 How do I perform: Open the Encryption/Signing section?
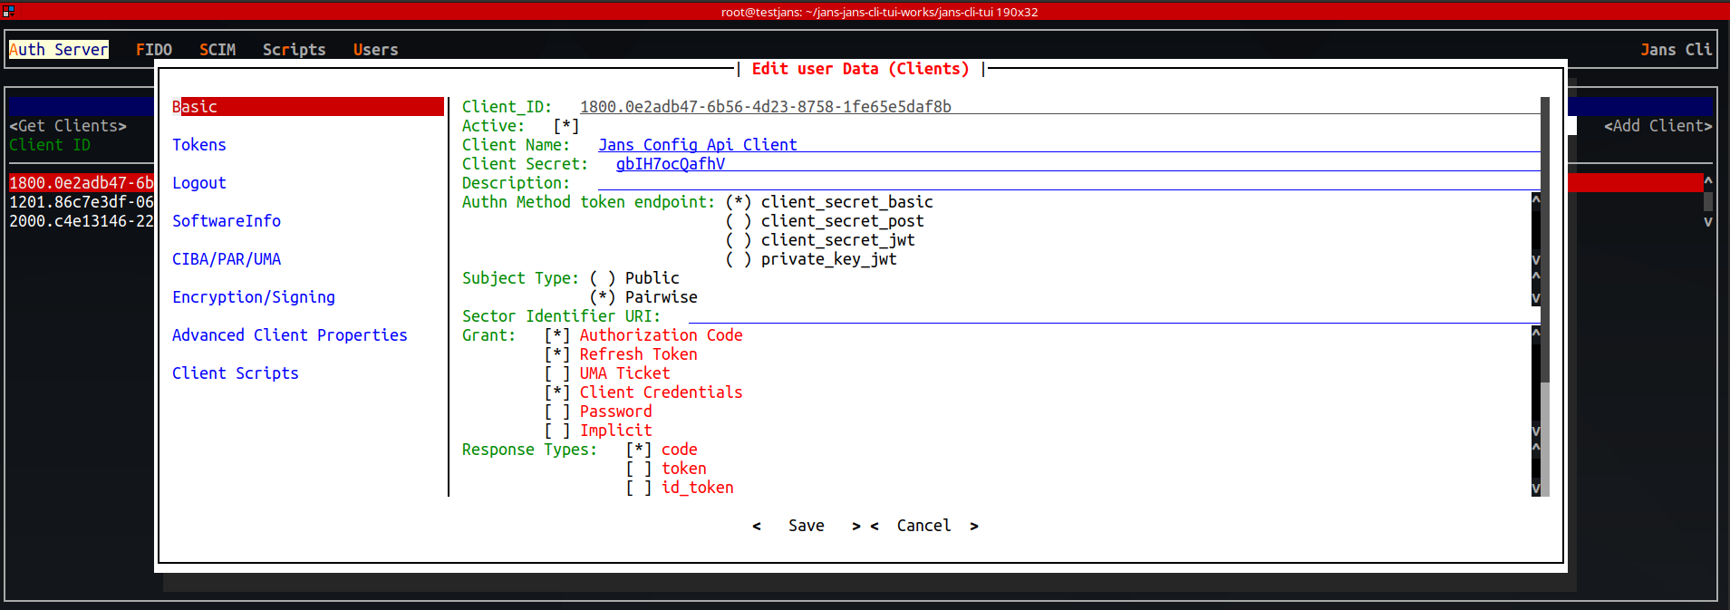pyautogui.click(x=254, y=297)
